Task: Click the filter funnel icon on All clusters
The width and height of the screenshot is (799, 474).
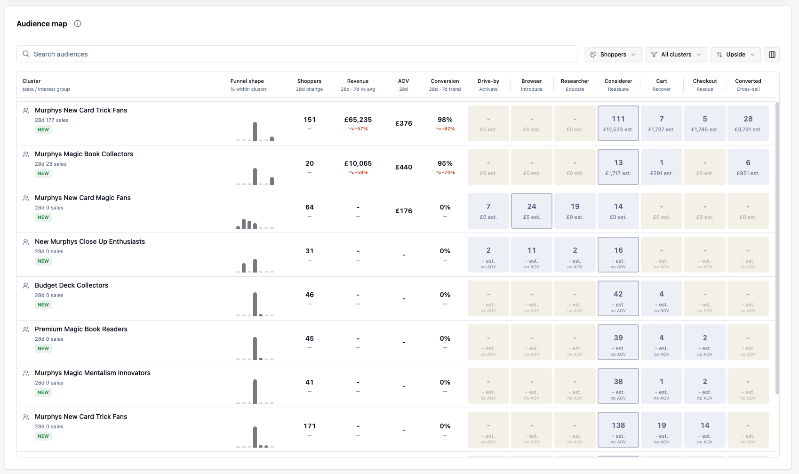Action: click(654, 55)
